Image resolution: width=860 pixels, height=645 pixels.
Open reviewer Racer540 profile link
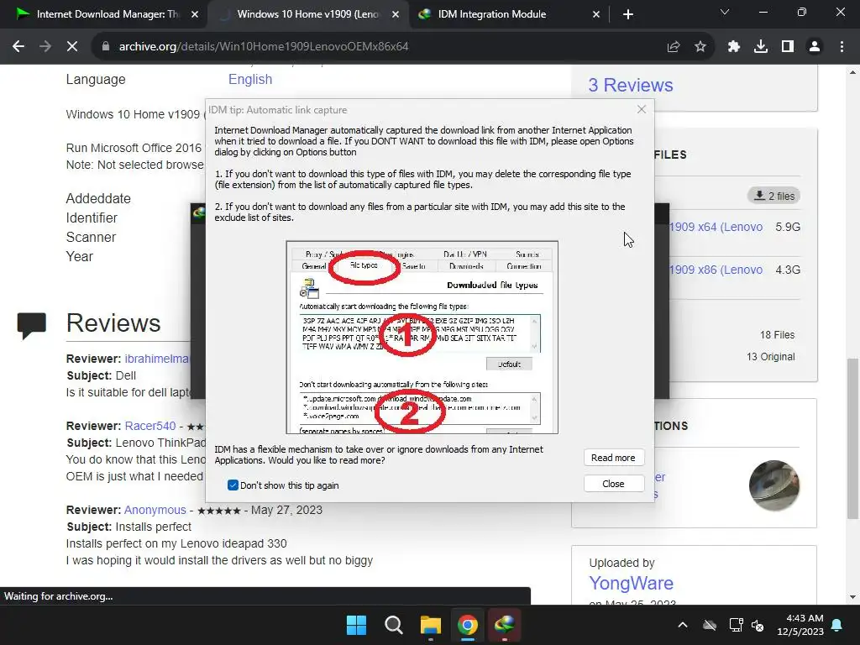tap(150, 426)
